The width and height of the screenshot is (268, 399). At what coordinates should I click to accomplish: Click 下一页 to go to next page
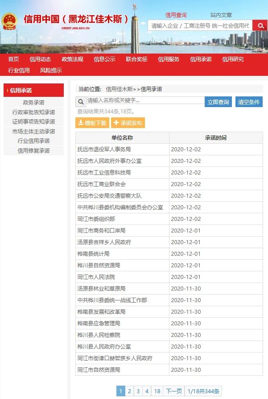click(x=174, y=391)
